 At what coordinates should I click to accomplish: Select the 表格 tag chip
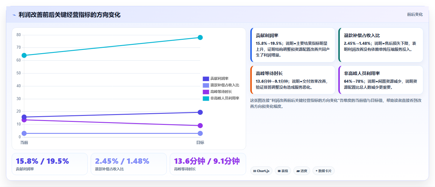pos(283,171)
